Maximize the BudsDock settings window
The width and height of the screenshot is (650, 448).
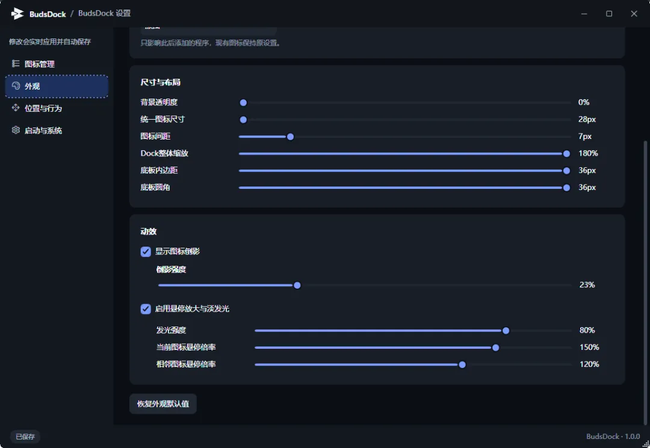pos(609,14)
